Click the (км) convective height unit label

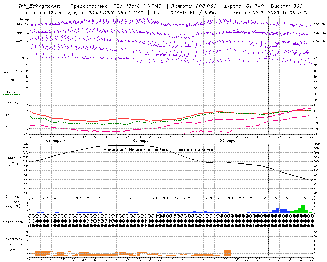13,249
